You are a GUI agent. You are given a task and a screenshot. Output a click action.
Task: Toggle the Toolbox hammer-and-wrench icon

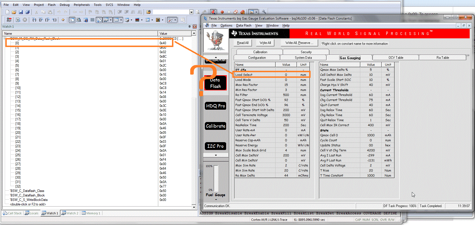coord(170,20)
